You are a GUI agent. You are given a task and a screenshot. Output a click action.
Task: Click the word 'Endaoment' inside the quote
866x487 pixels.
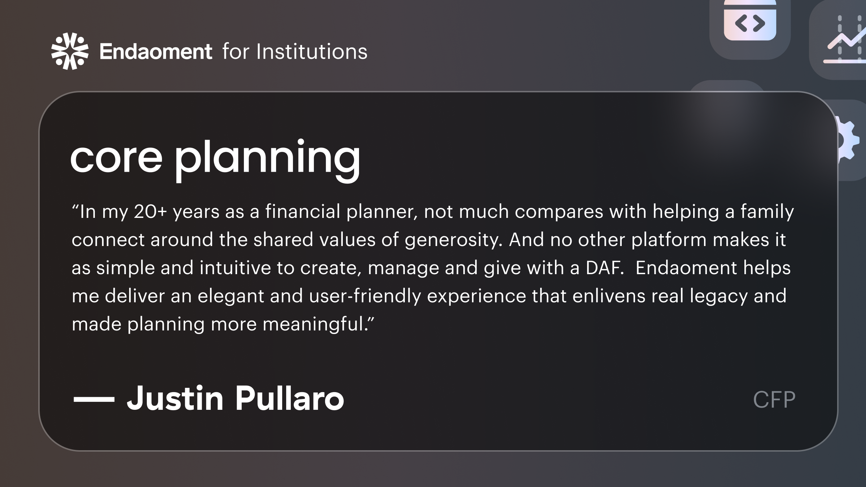[686, 268]
